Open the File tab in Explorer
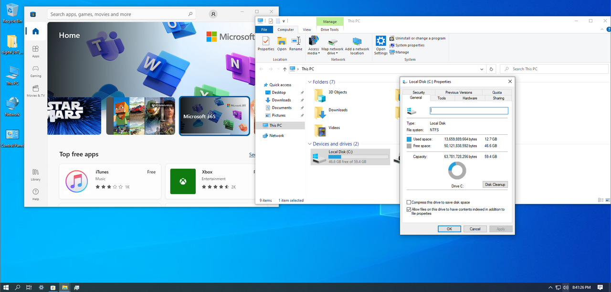The height and width of the screenshot is (292, 611). point(264,30)
